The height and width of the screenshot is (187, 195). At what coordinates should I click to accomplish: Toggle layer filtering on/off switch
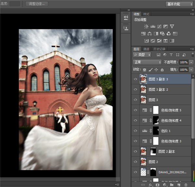(193, 55)
